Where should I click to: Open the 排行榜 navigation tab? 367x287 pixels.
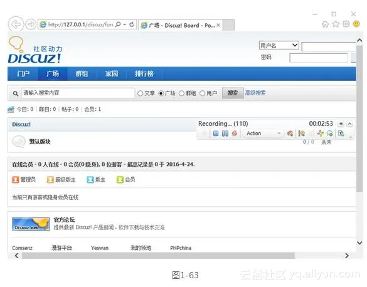pyautogui.click(x=144, y=74)
